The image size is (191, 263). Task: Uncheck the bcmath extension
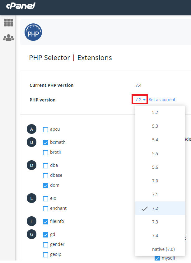tap(46, 143)
